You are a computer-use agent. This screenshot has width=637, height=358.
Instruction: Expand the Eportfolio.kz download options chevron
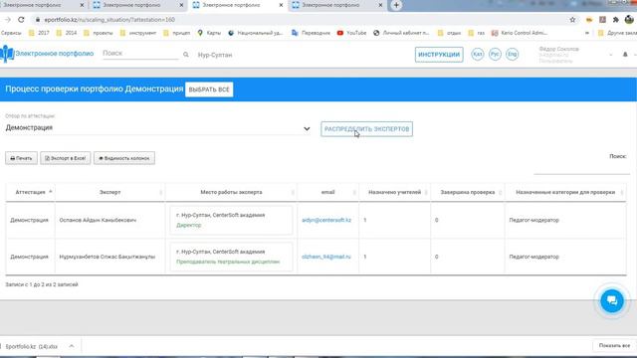tap(72, 346)
